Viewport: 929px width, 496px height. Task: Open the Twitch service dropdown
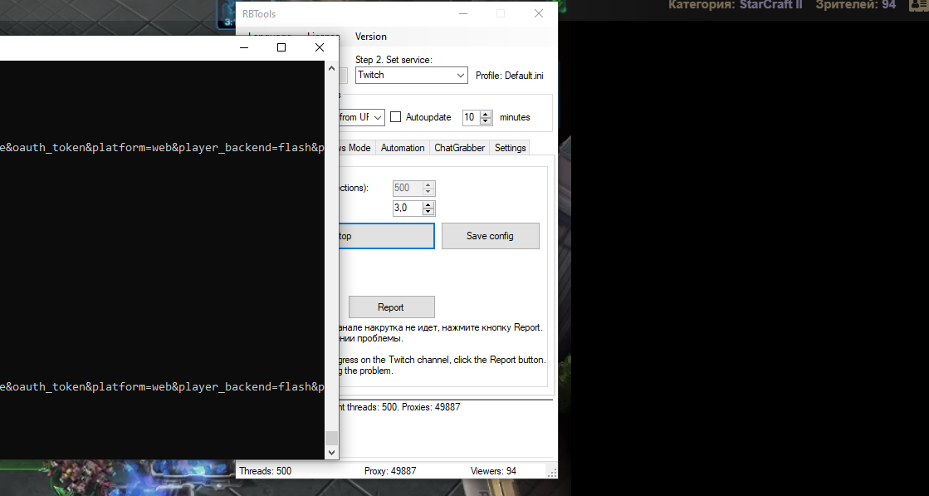coord(461,75)
